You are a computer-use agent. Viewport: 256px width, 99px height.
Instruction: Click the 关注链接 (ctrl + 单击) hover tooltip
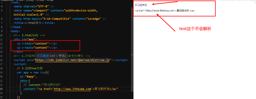(x=51, y=56)
